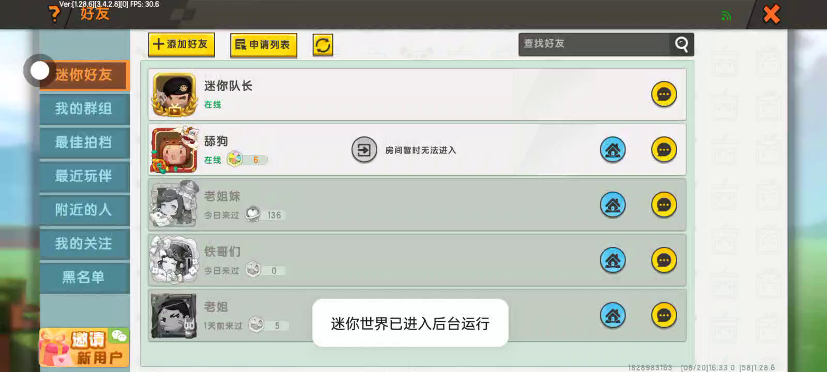Open chat bubble for 老姐妹
The image size is (827, 372).
click(664, 205)
